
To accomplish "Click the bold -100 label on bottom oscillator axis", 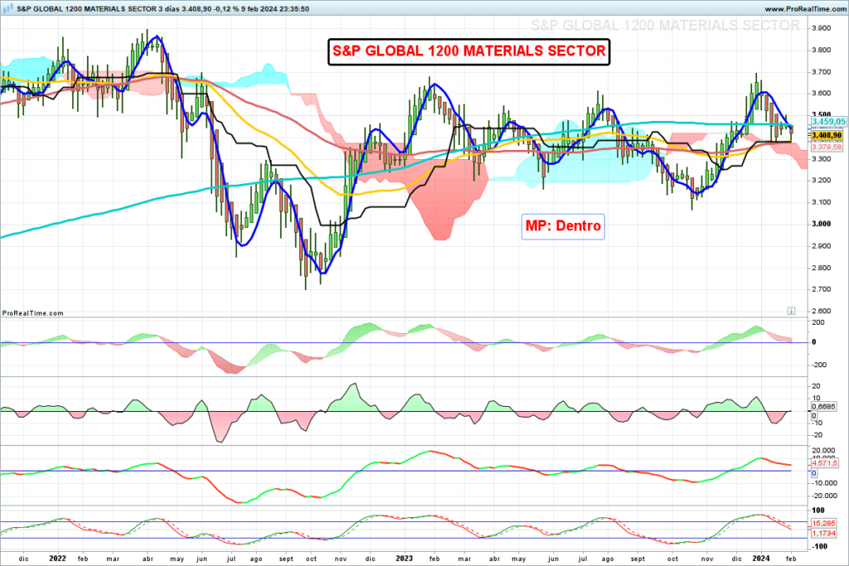I will coord(819,546).
